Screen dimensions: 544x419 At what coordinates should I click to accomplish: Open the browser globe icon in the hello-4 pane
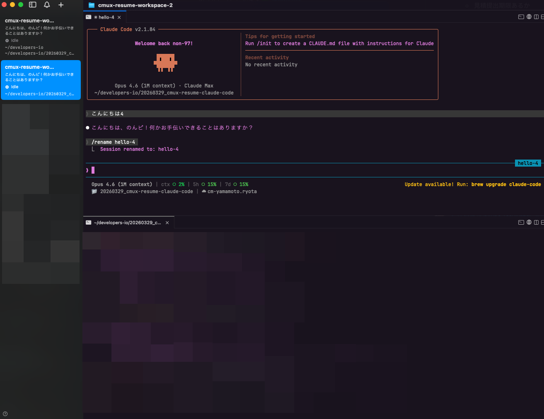[529, 17]
